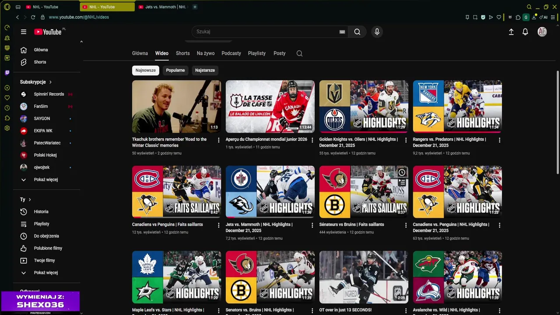Switch to the Posty channel tab
This screenshot has width=560, height=315.
coord(280,53)
